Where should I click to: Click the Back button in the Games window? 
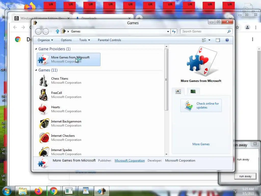38,31
